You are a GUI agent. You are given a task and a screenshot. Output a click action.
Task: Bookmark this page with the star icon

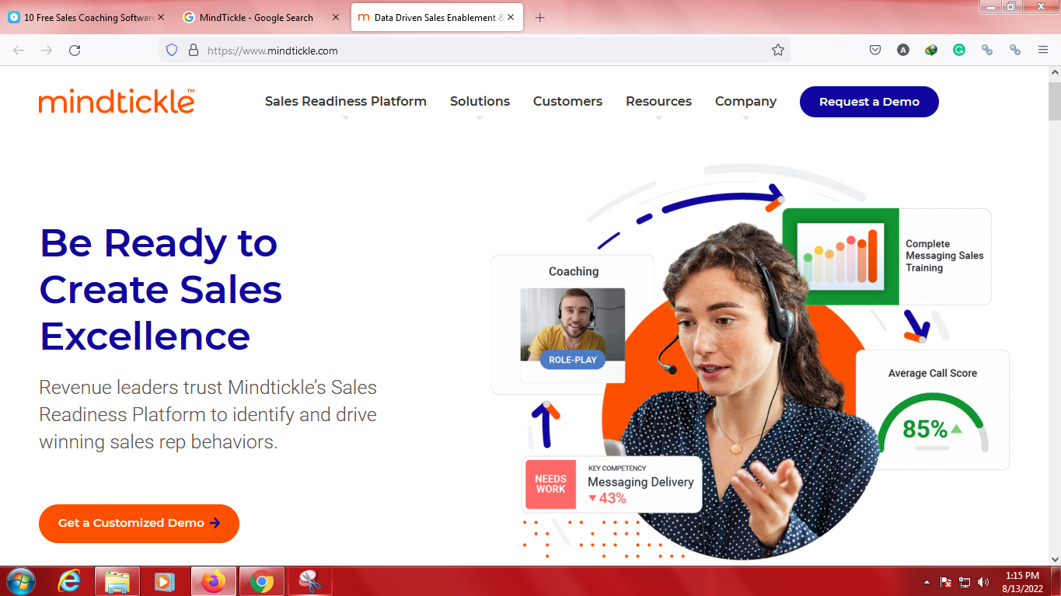(x=778, y=50)
